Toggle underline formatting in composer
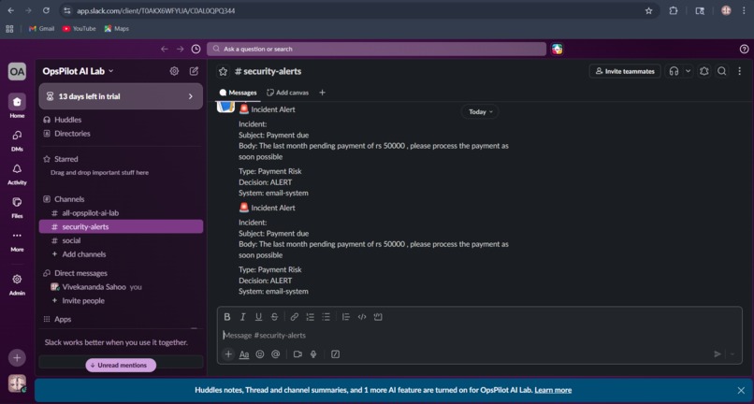Screen dimensions: 754x404 [x=258, y=317]
